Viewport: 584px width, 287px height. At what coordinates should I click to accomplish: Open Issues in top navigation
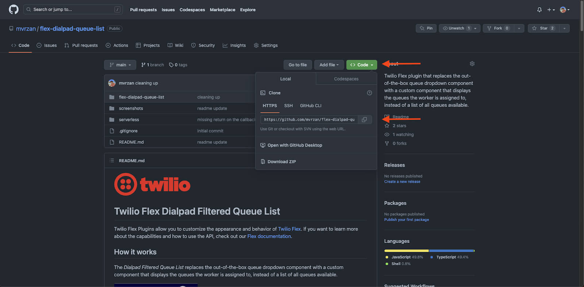click(x=168, y=10)
